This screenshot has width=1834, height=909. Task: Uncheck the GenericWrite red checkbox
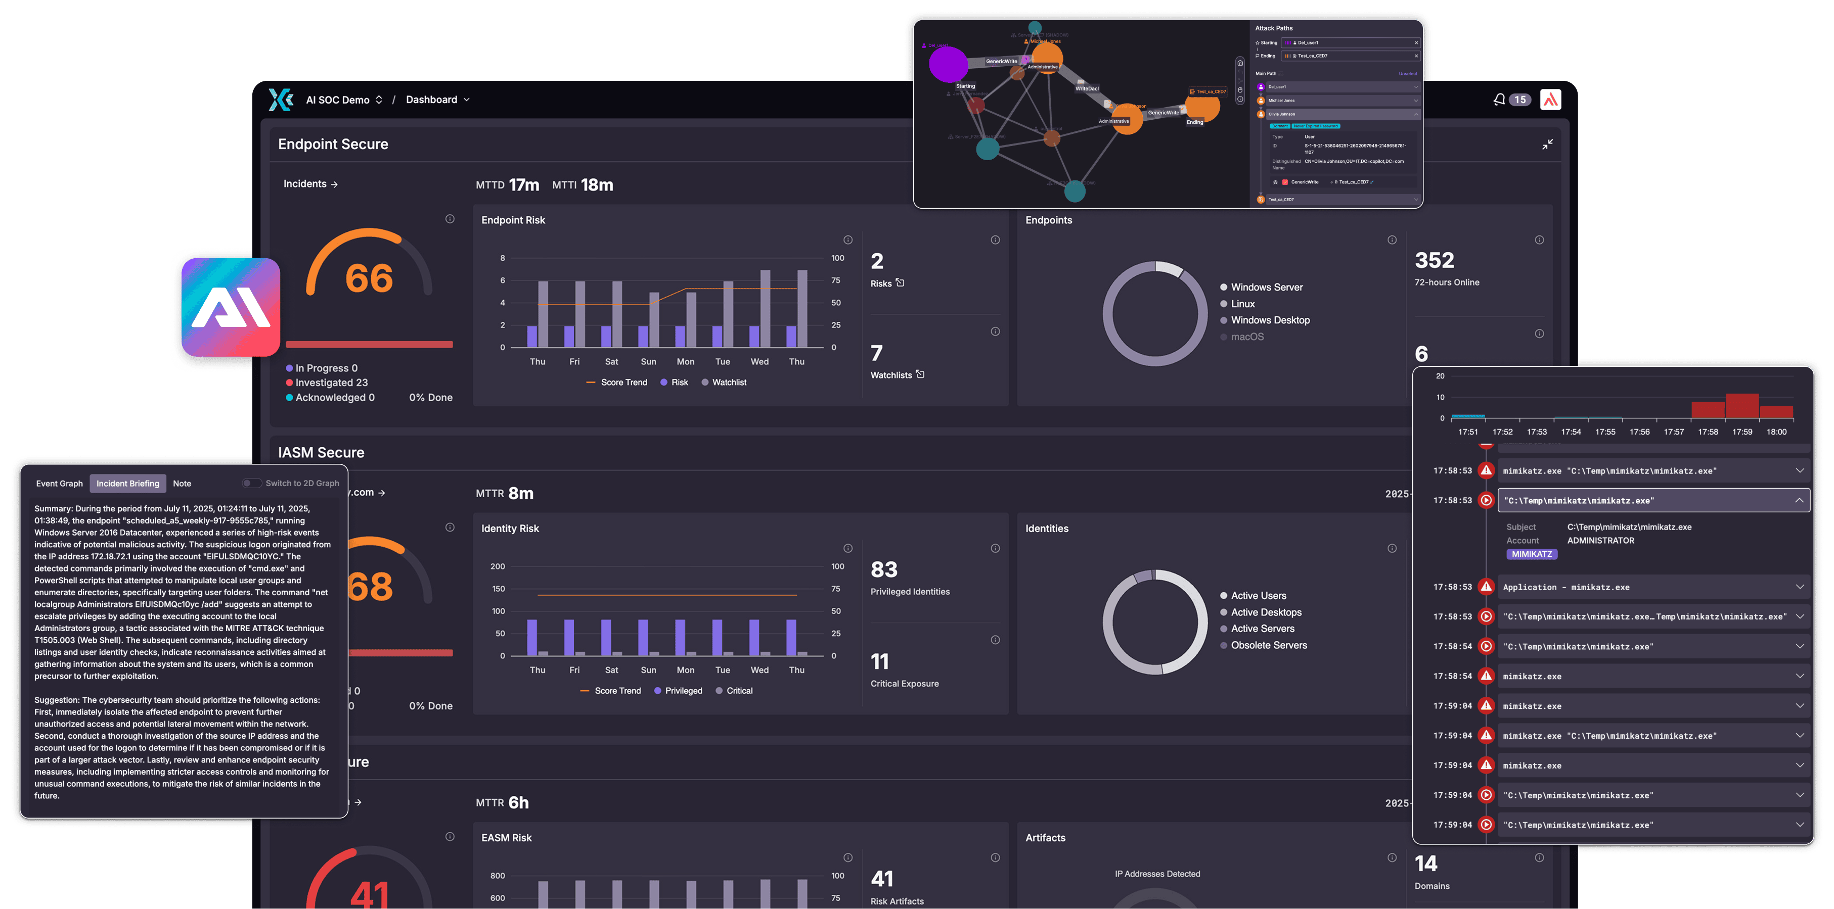click(1285, 182)
